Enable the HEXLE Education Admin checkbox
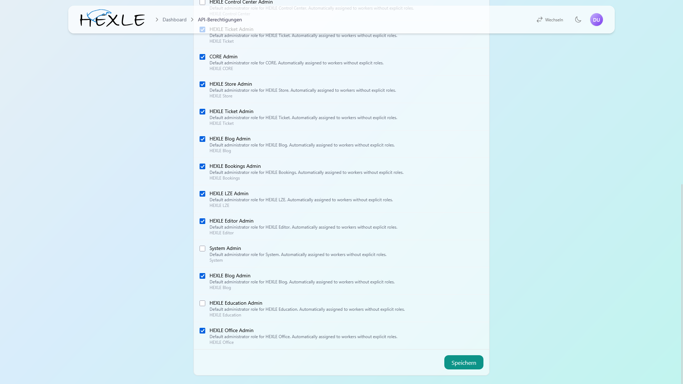This screenshot has height=384, width=683. (x=202, y=303)
